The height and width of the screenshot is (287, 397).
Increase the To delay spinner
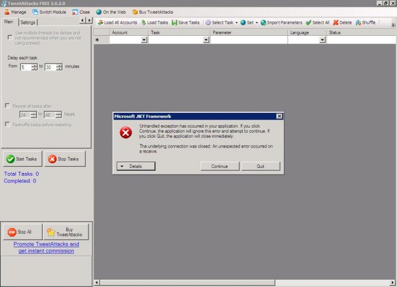[59, 65]
